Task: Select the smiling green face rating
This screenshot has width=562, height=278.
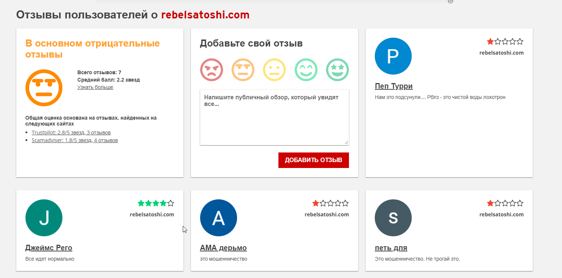Action: click(x=306, y=70)
